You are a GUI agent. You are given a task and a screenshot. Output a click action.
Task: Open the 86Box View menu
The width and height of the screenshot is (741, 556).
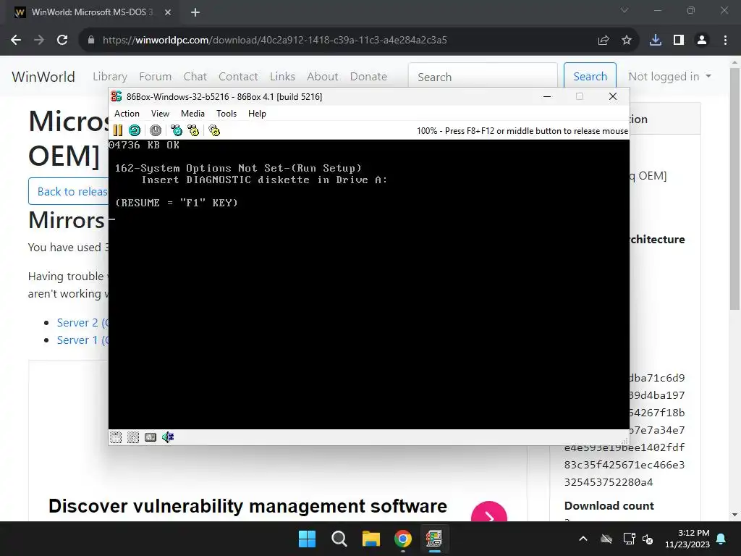point(160,114)
